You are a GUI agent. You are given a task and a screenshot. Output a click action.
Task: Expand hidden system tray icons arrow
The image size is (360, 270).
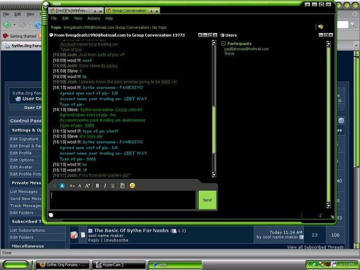pyautogui.click(x=309, y=265)
